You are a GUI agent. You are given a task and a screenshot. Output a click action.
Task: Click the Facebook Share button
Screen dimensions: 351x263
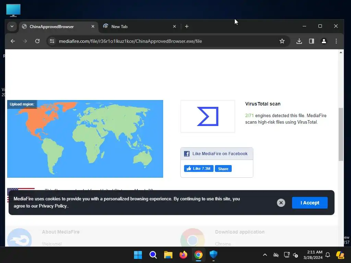[223, 168]
